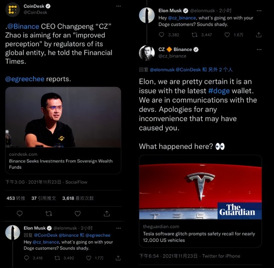This screenshot has width=274, height=268.
Task: Open the @egreechee mention in the CoinDesk tweet body
Action: tap(25, 79)
